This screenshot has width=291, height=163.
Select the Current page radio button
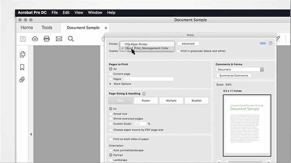pyautogui.click(x=110, y=74)
